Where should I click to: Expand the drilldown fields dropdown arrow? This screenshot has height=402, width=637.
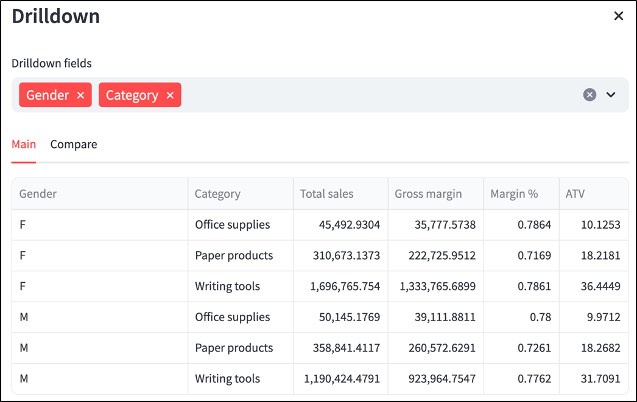611,95
